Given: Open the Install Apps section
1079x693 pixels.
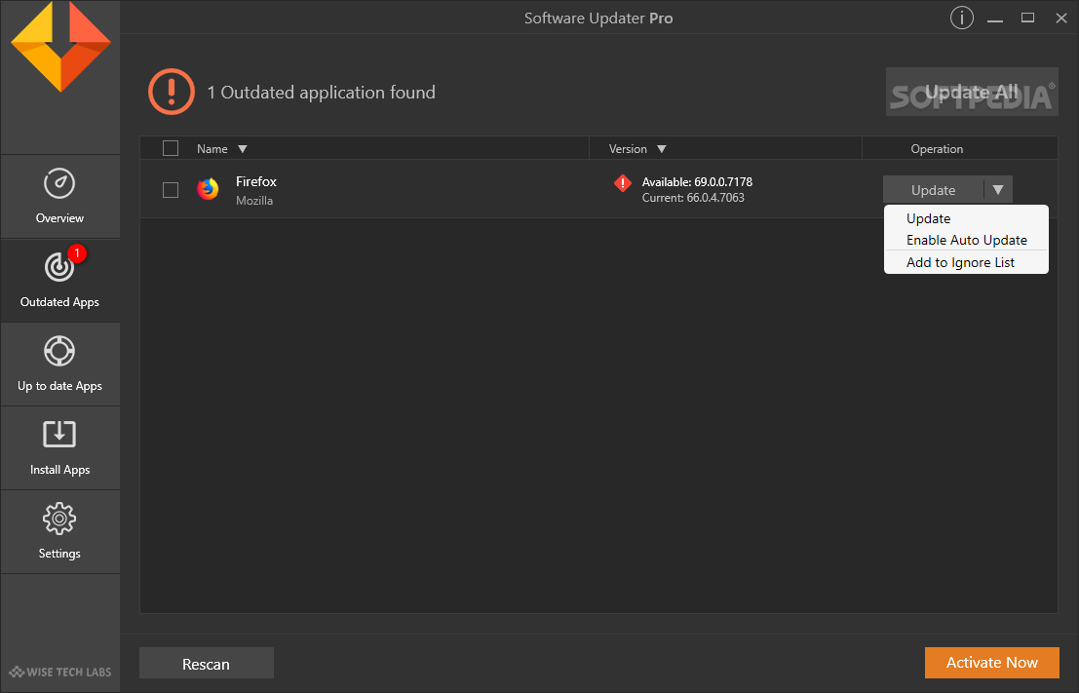Looking at the screenshot, I should [x=59, y=448].
